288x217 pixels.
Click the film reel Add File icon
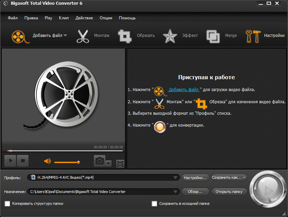click(x=18, y=36)
